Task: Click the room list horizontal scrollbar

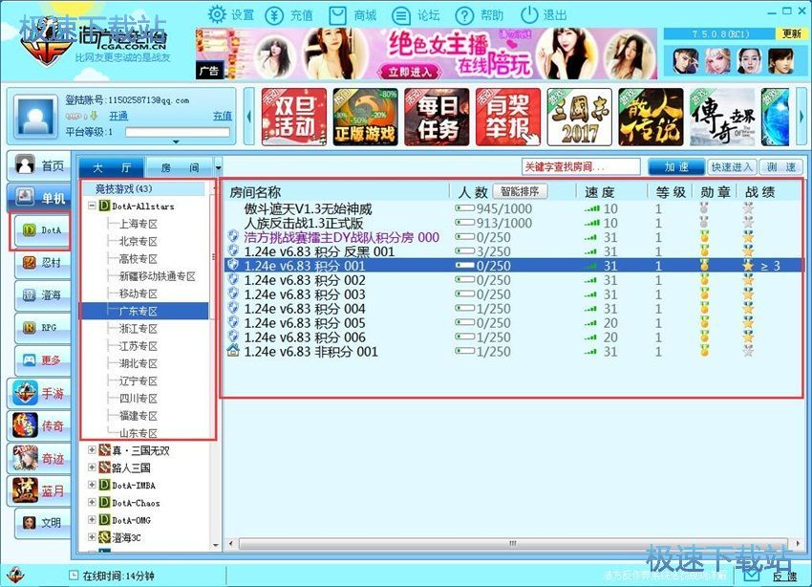Action: click(x=512, y=543)
